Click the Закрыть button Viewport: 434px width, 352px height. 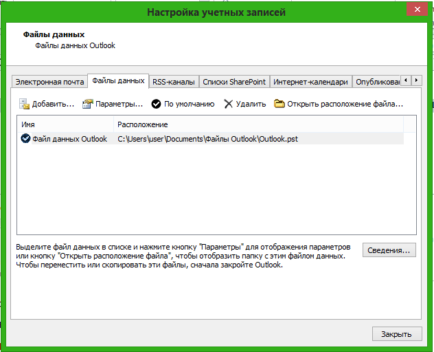click(x=397, y=334)
